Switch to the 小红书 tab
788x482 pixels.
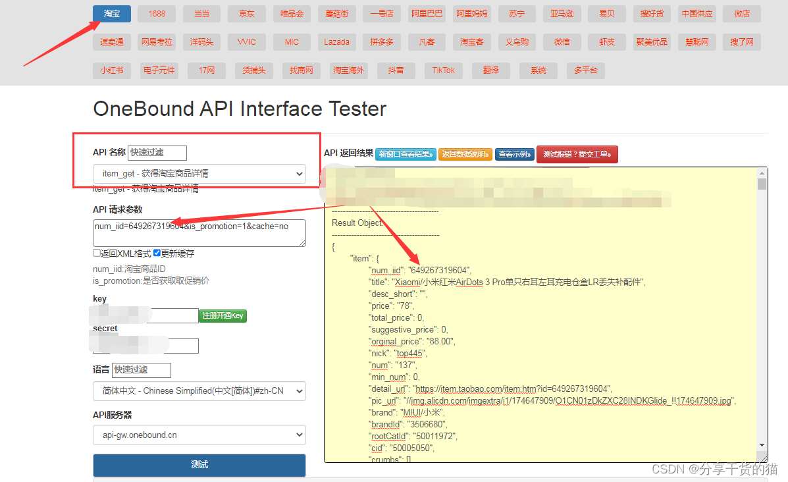(111, 70)
